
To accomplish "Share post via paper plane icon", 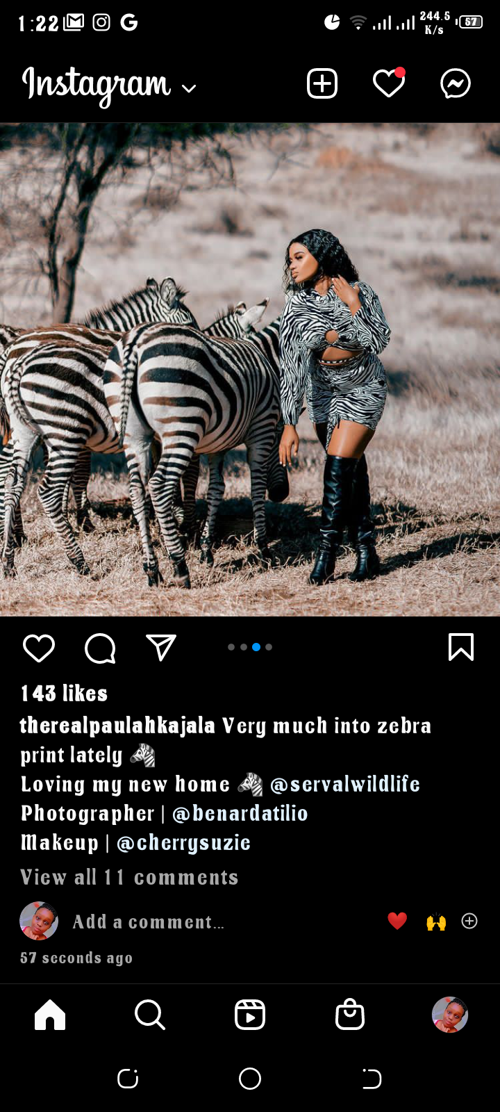I will [x=161, y=647].
